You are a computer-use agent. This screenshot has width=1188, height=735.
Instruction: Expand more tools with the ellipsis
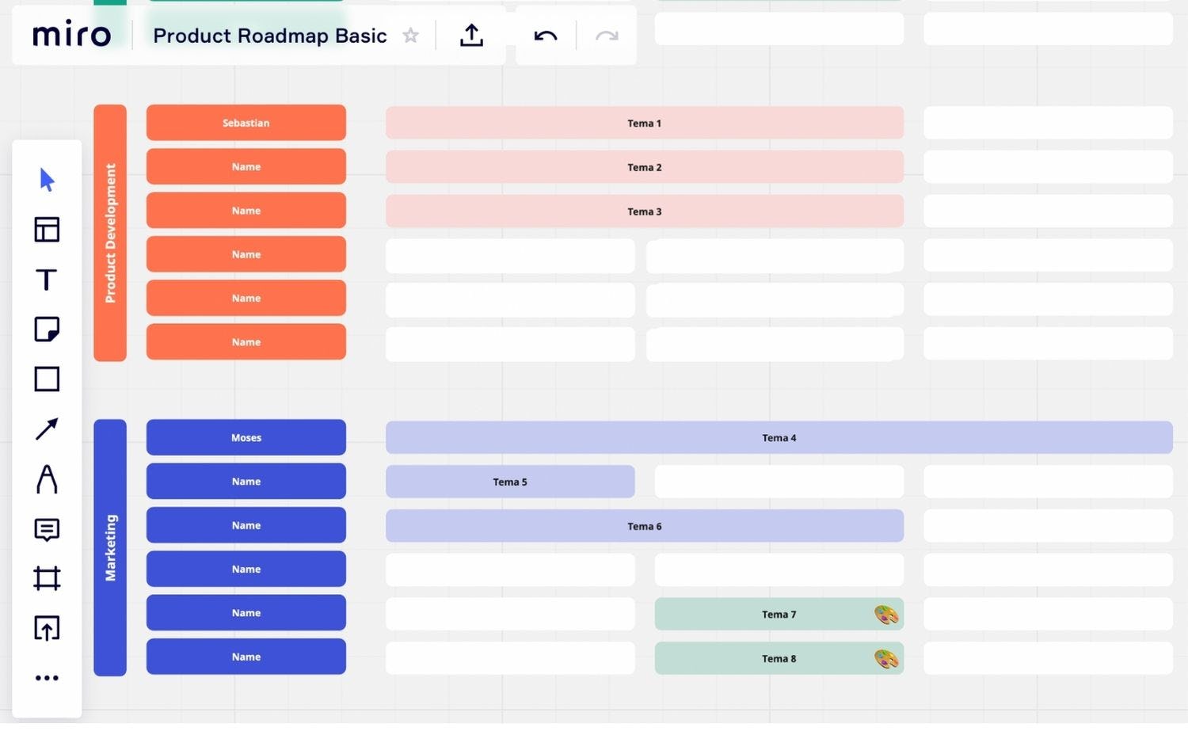tap(47, 677)
